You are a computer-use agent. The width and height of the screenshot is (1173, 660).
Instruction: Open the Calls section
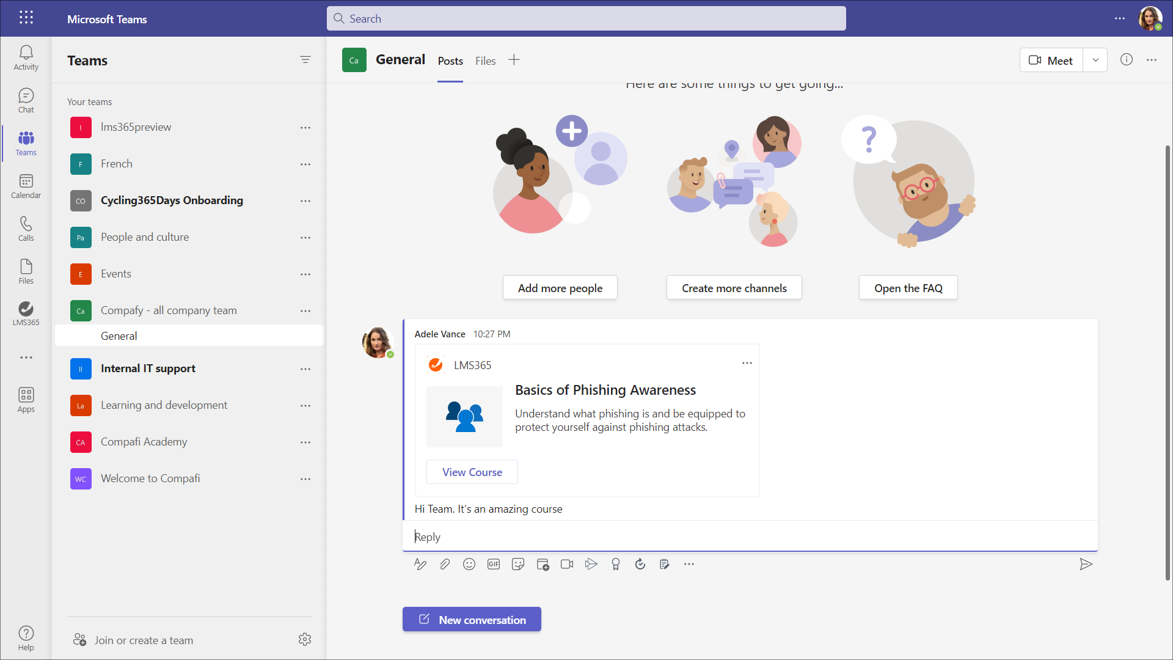click(26, 229)
